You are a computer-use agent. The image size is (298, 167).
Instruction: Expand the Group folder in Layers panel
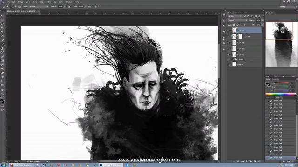tap(233, 59)
